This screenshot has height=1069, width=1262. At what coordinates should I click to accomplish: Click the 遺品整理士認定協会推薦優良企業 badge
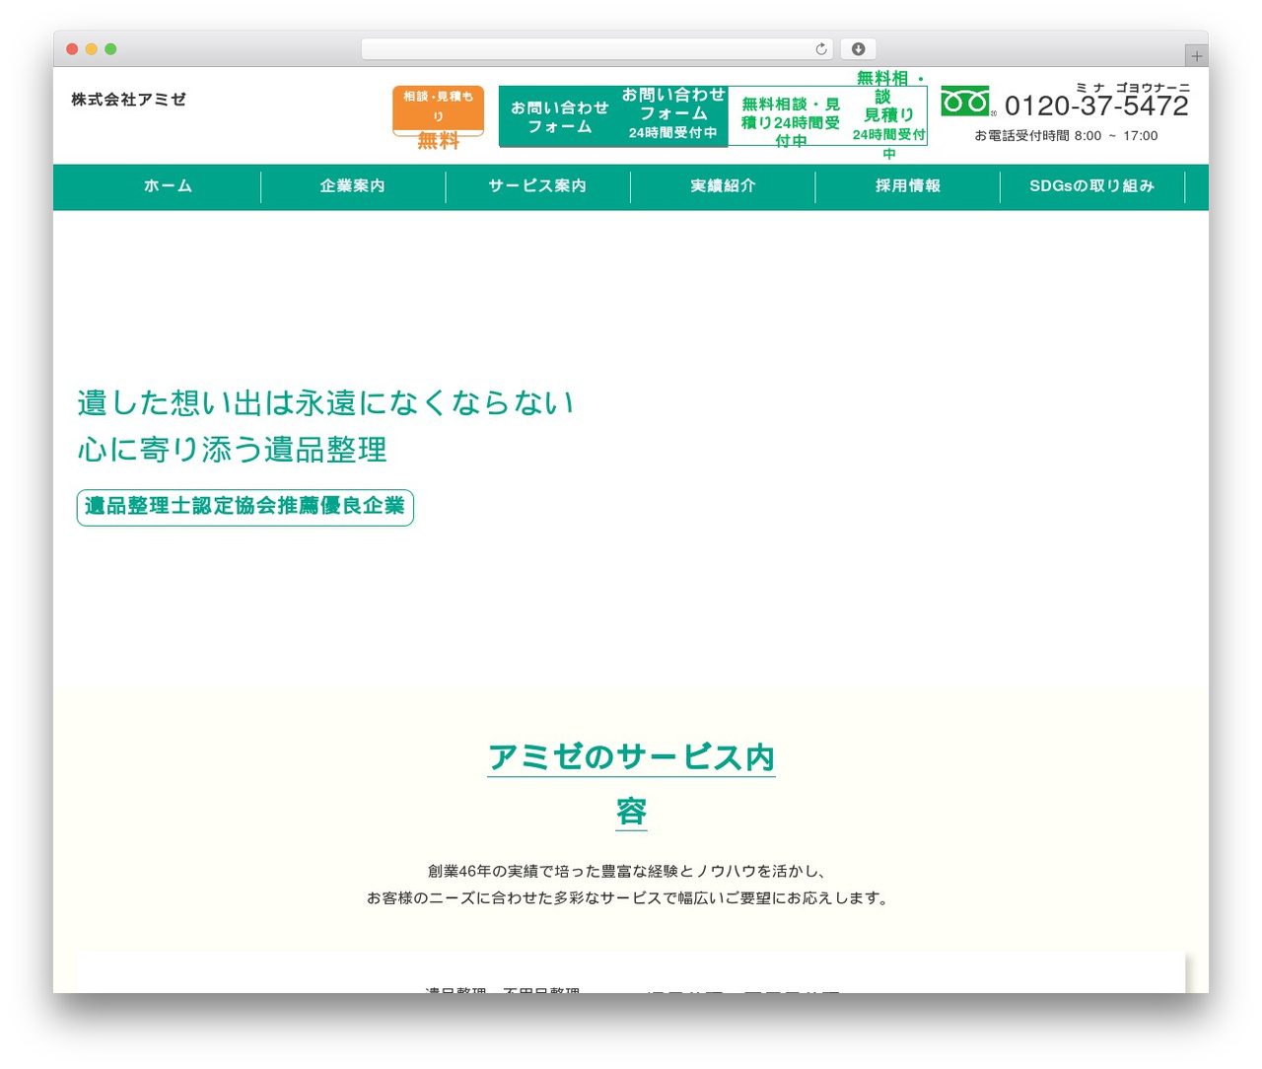pyautogui.click(x=245, y=507)
